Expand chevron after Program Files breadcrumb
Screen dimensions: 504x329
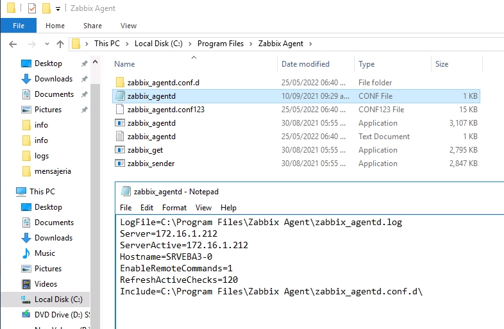coord(251,44)
